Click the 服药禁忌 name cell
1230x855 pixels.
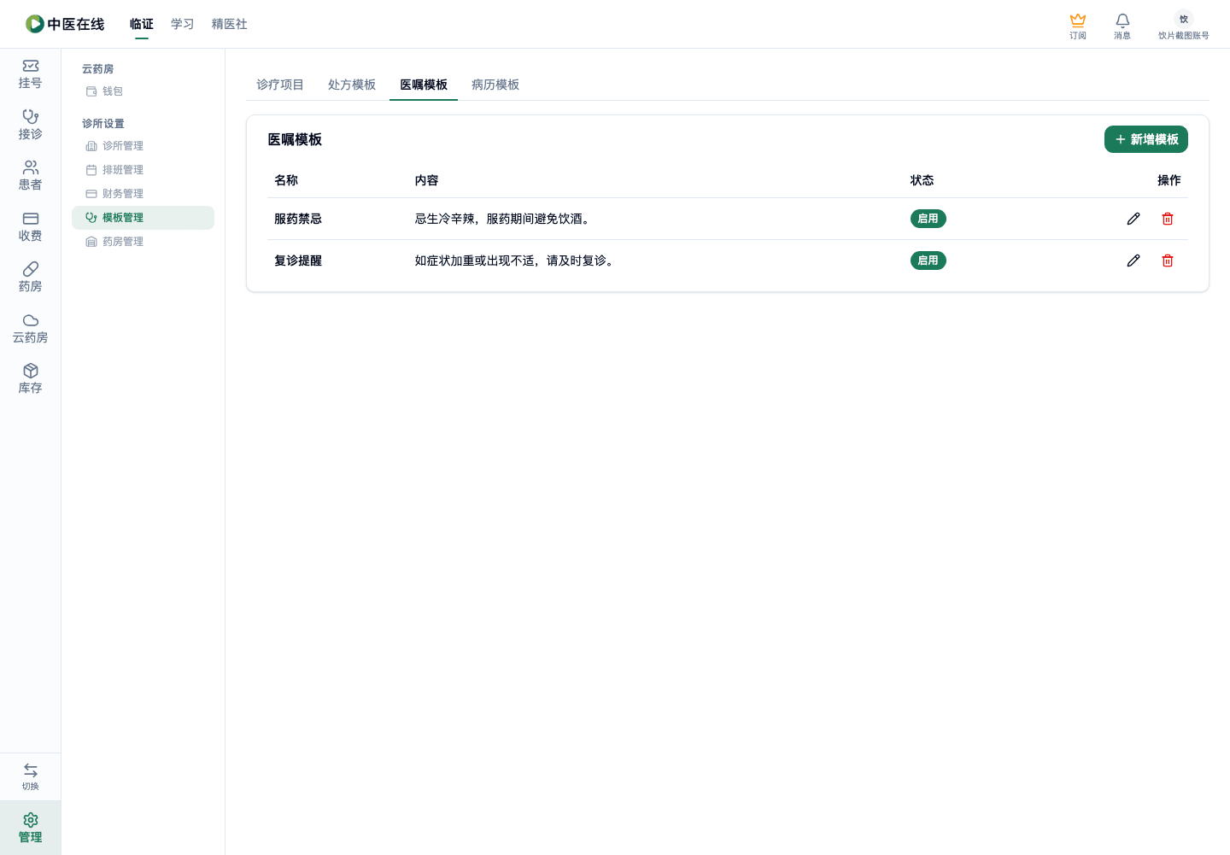[298, 219]
